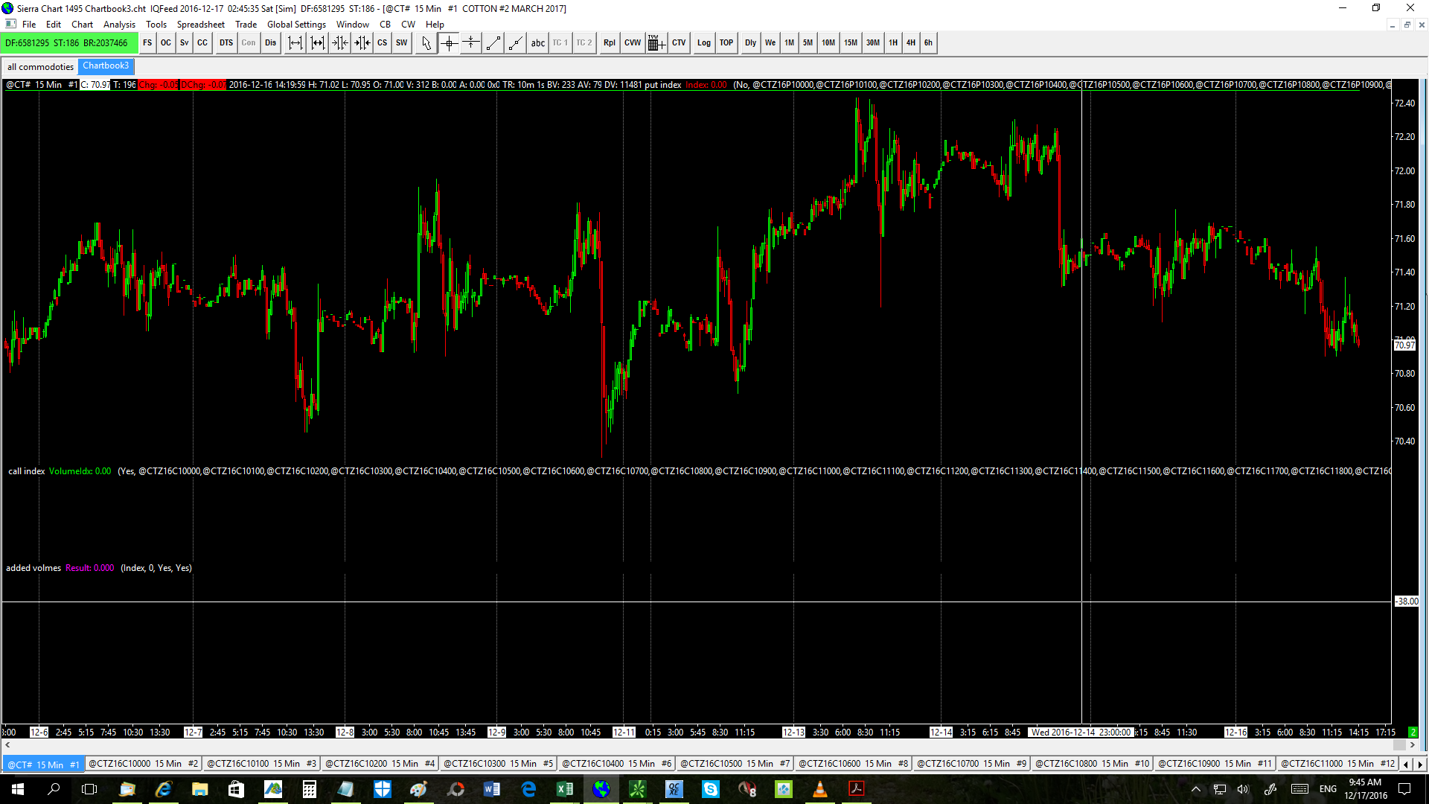This screenshot has height=804, width=1429.
Task: Select the pointer cursor tool
Action: click(426, 43)
